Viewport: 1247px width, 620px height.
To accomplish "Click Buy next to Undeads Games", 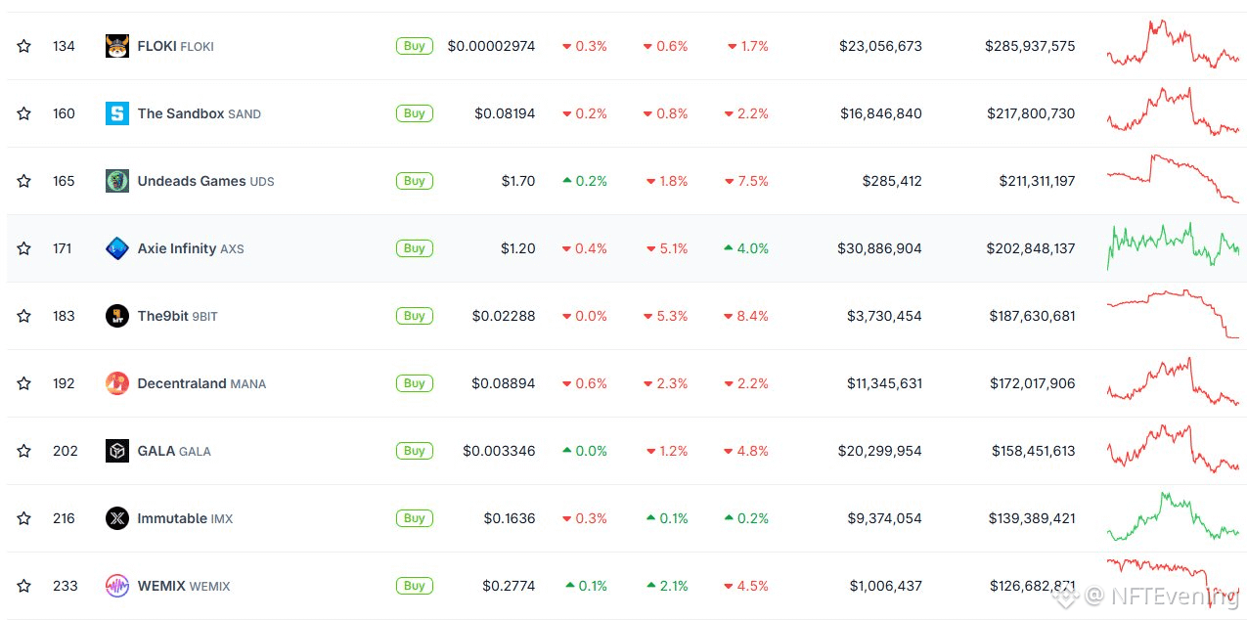I will tap(415, 181).
